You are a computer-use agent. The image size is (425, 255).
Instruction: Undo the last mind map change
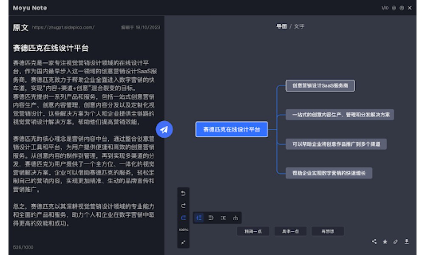coord(184,193)
